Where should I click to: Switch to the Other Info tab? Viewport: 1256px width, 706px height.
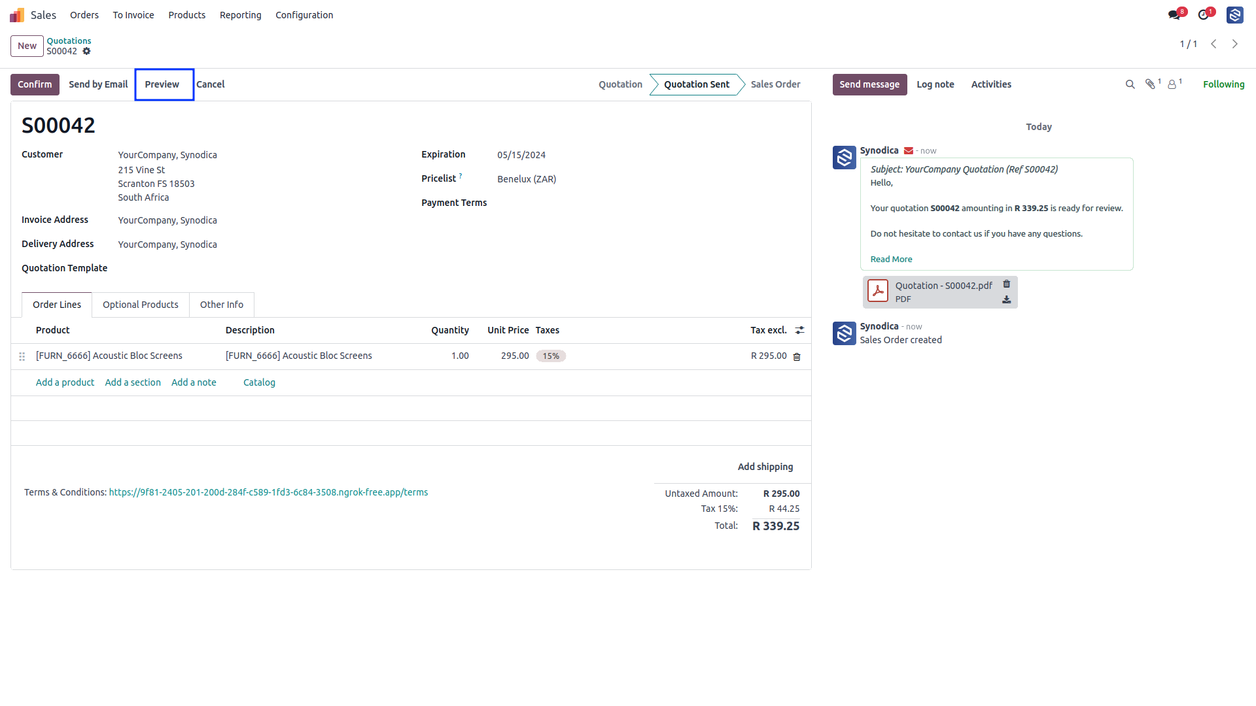[222, 305]
